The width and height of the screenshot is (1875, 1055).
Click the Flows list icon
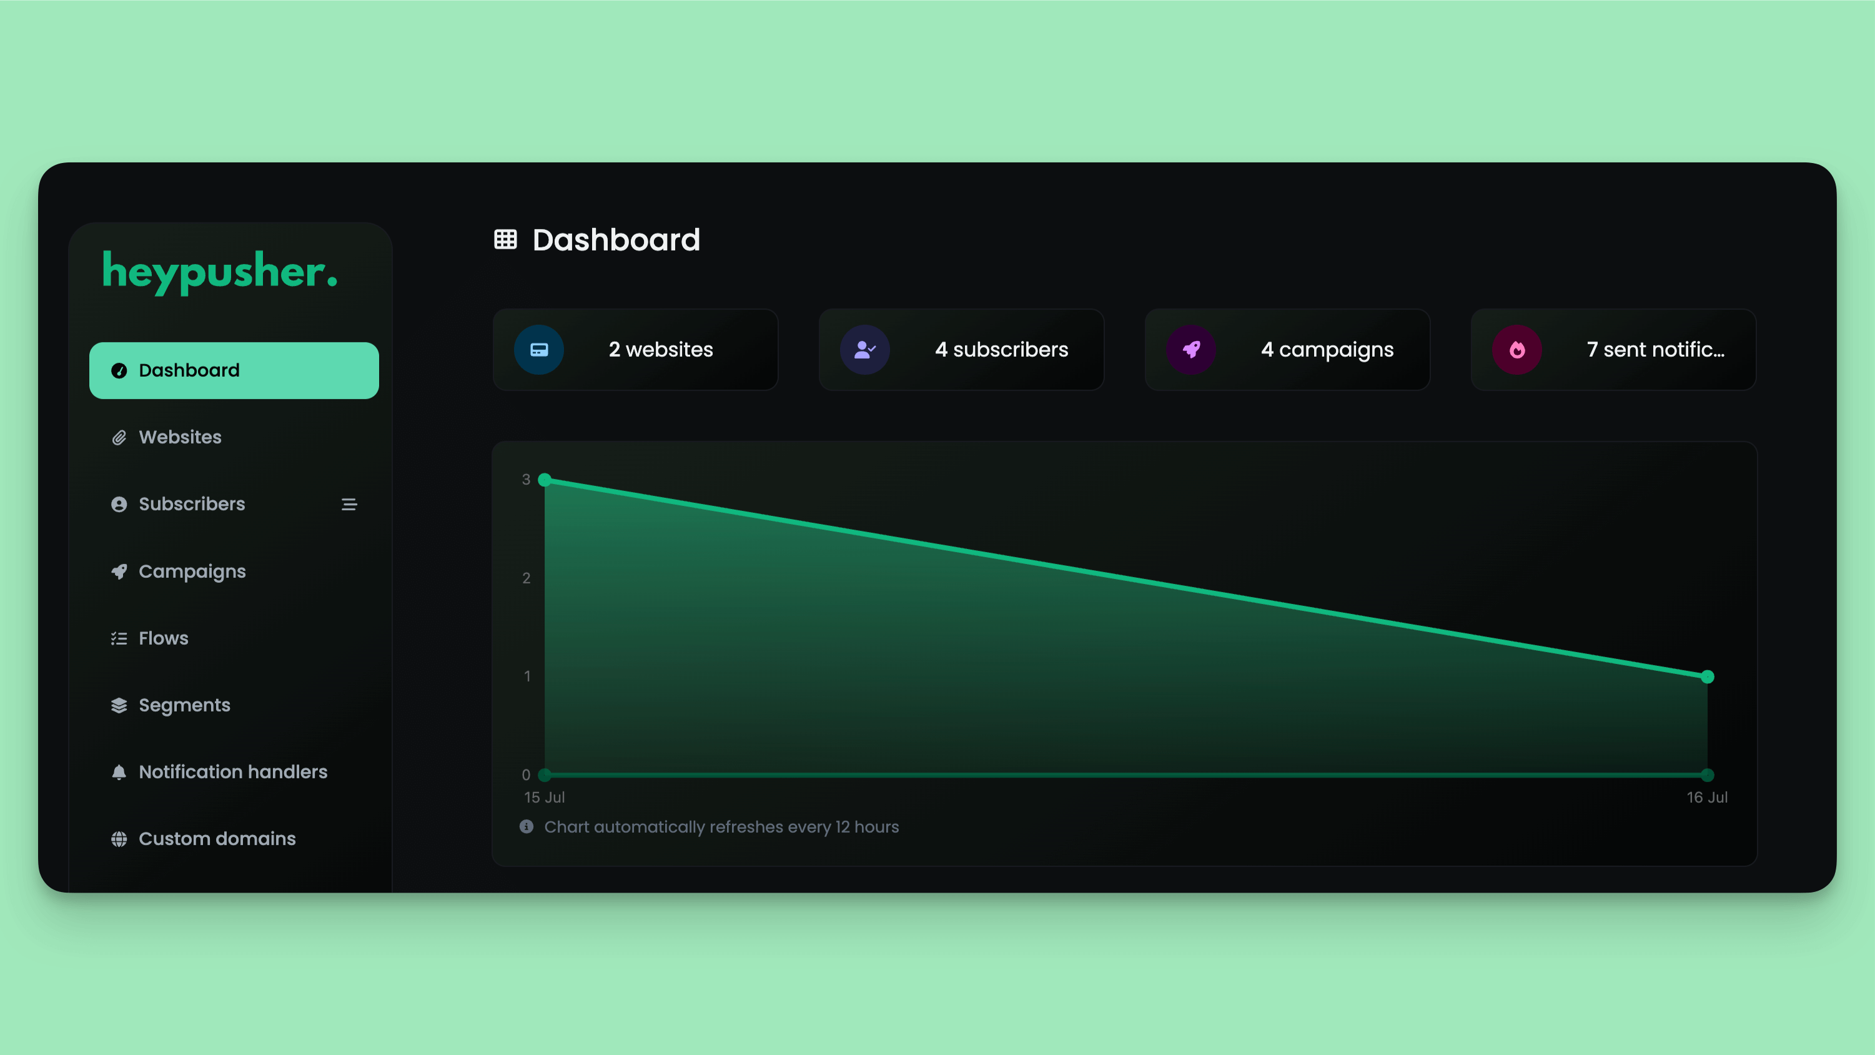click(x=119, y=638)
